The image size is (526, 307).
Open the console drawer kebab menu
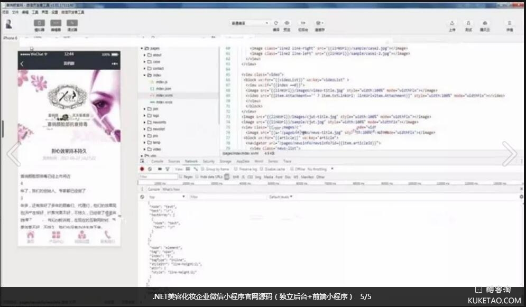point(142,189)
